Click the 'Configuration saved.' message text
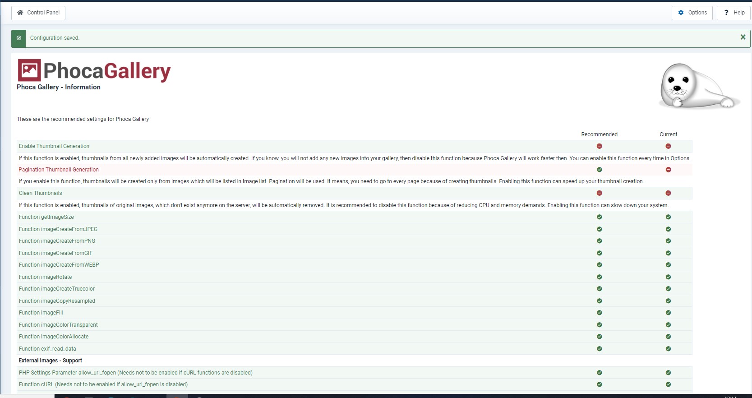Viewport: 752px width, 398px height. click(55, 38)
